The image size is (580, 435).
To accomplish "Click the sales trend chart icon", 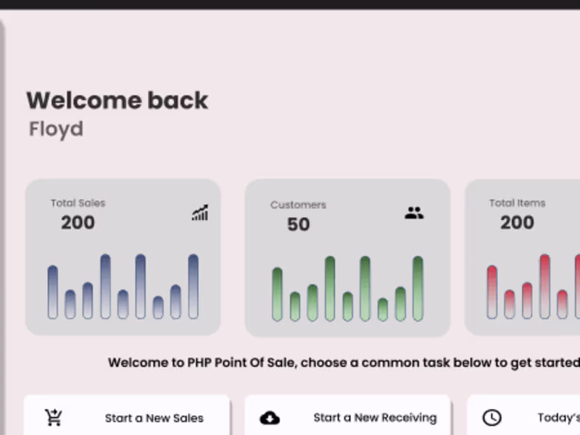I will 200,213.
